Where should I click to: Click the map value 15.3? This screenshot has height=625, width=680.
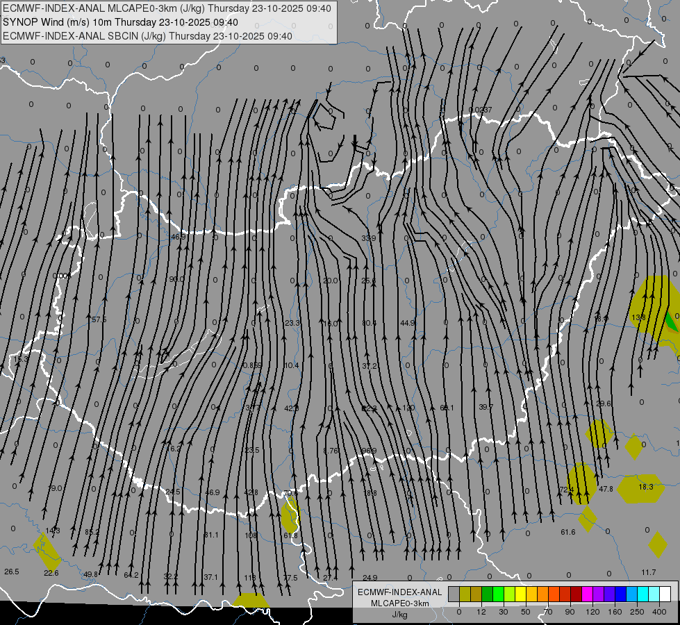21,359
